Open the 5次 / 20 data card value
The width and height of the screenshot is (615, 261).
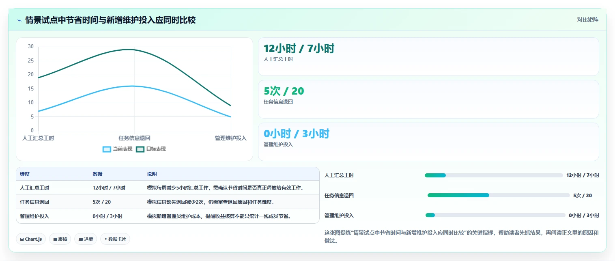(284, 91)
